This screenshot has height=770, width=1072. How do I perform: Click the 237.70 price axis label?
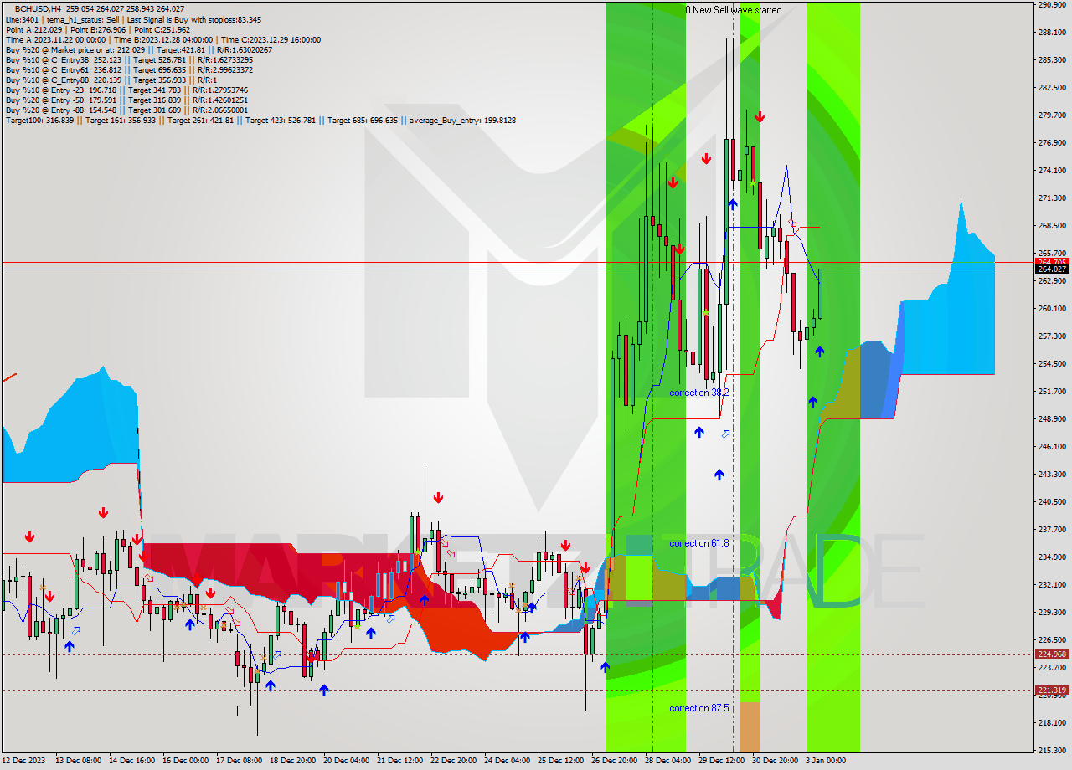tap(1052, 529)
